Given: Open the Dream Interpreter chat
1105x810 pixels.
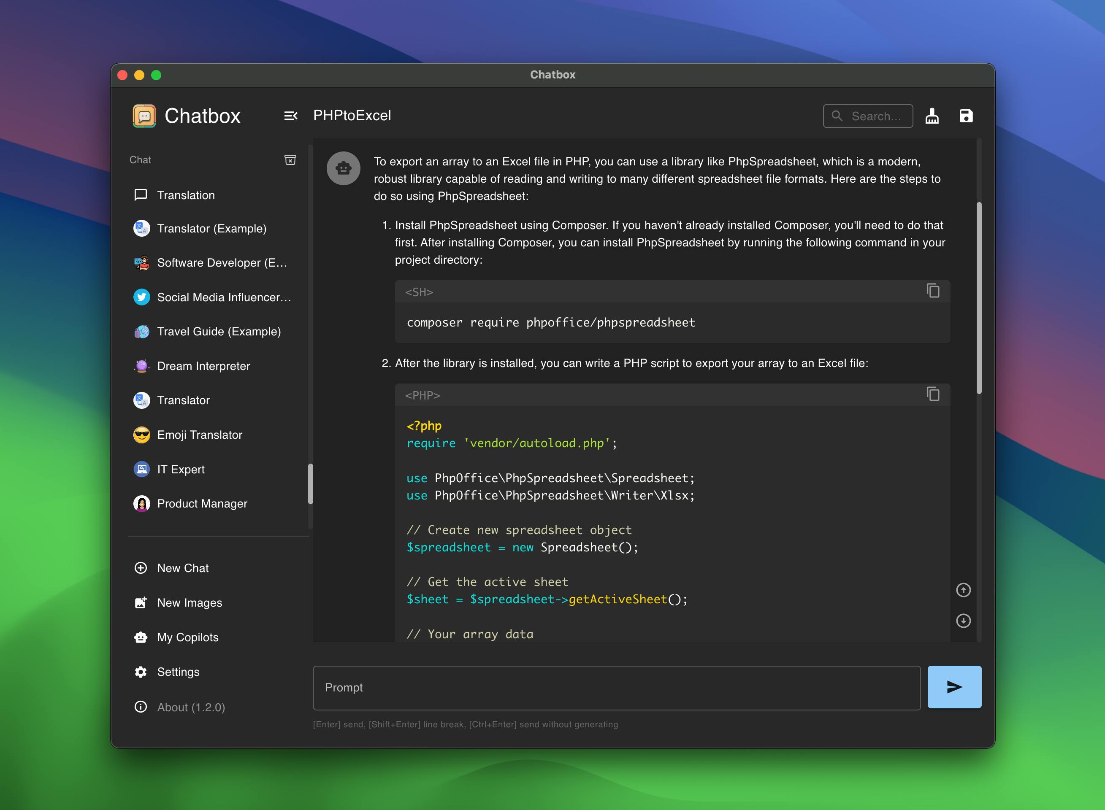Looking at the screenshot, I should (x=215, y=366).
